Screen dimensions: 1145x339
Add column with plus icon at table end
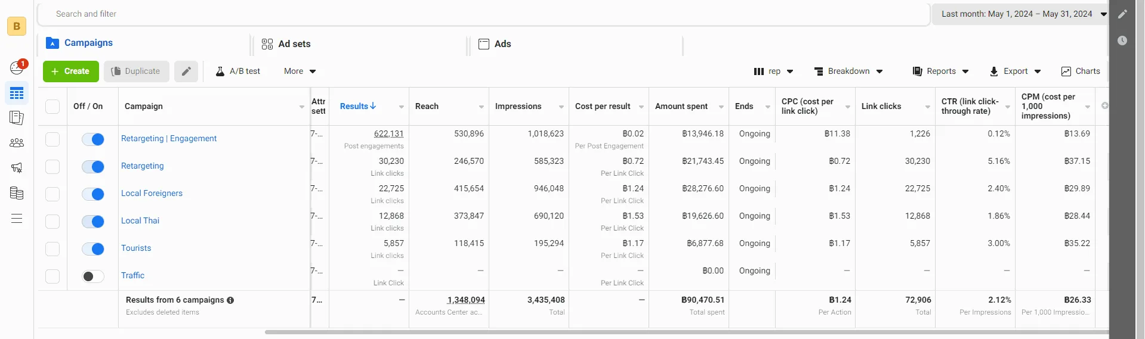pyautogui.click(x=1104, y=106)
